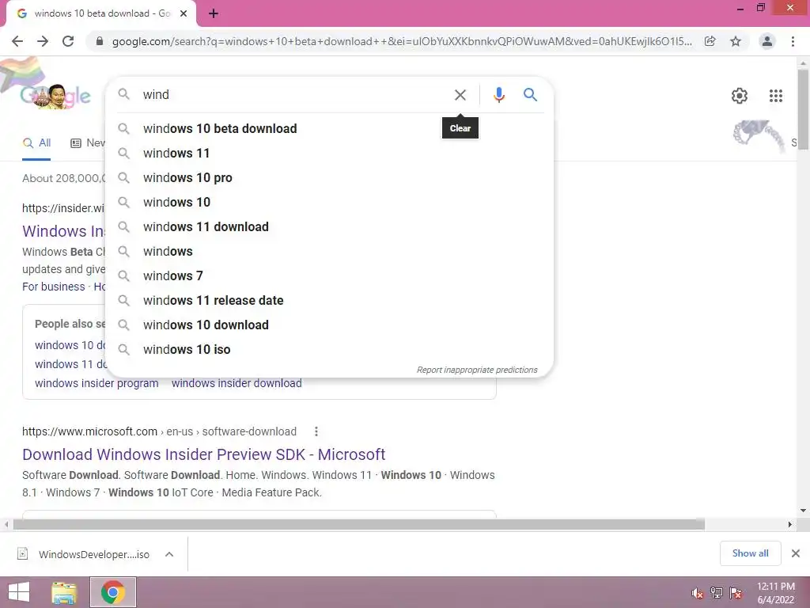Image resolution: width=810 pixels, height=608 pixels.
Task: Click the horizontal scrollbar right arrow
Action: (x=790, y=524)
